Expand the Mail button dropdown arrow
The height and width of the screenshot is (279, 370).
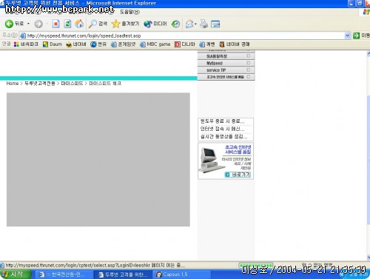(195, 24)
